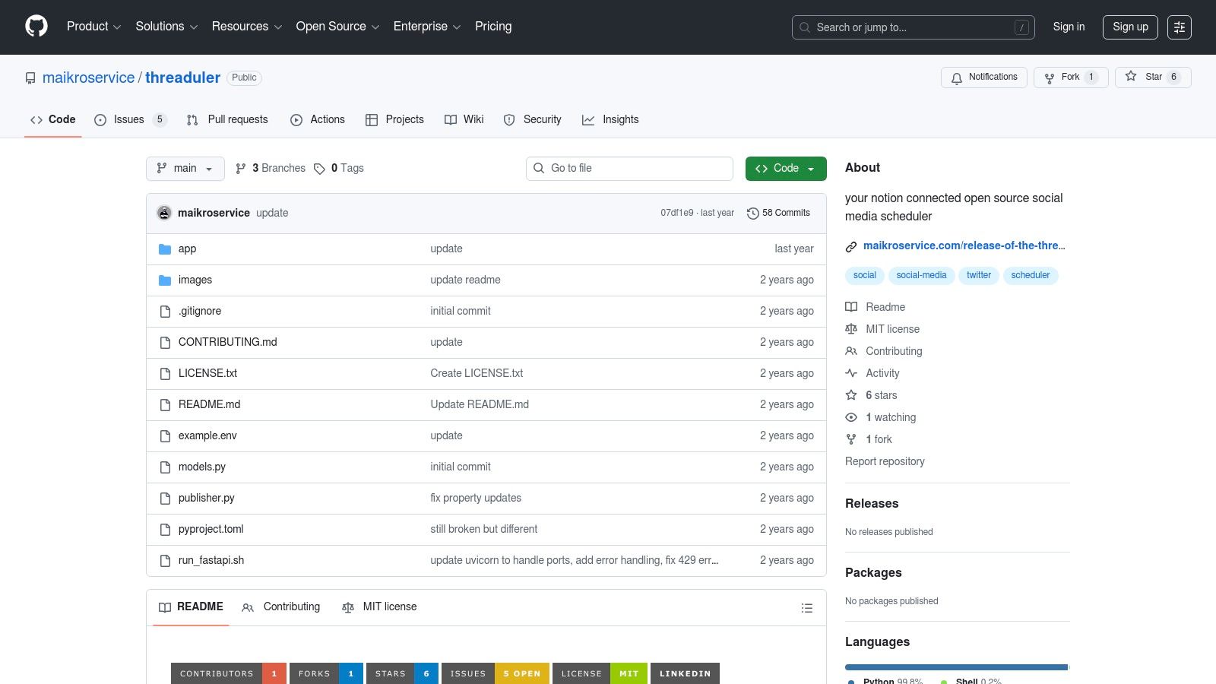This screenshot has width=1216, height=684.
Task: Click the Python segment of languages bar
Action: pos(956,668)
